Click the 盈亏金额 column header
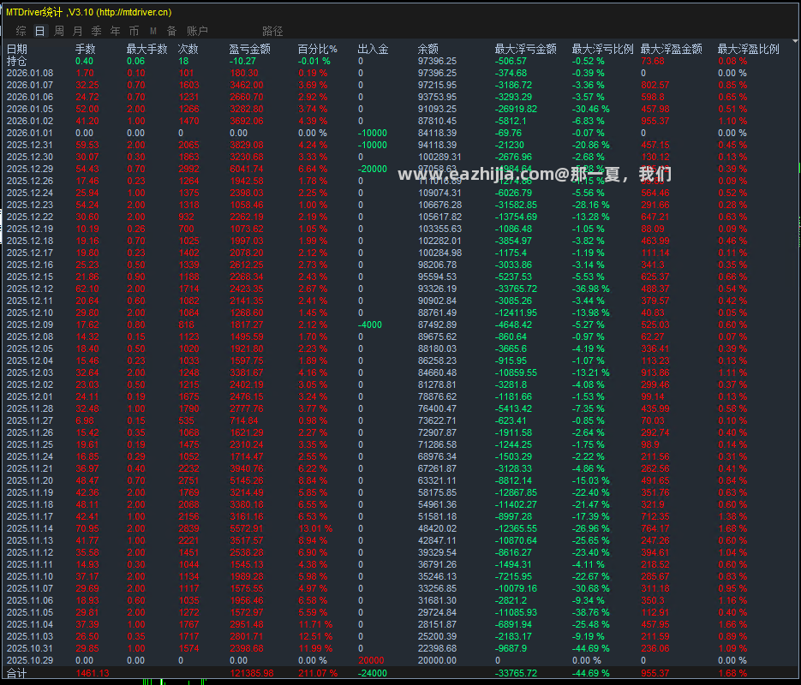 (x=250, y=49)
